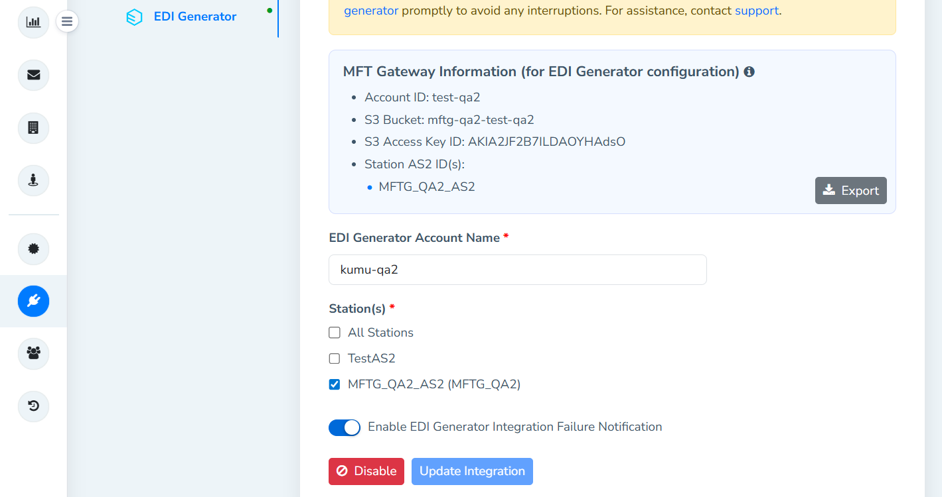Click the Export button
This screenshot has height=497, width=942.
850,191
